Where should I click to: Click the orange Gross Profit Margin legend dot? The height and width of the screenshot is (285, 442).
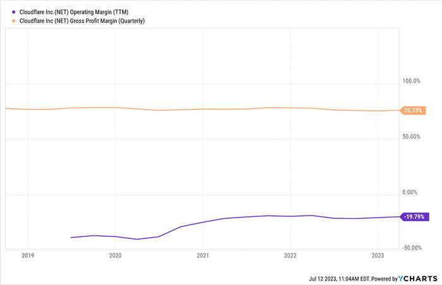click(x=13, y=21)
